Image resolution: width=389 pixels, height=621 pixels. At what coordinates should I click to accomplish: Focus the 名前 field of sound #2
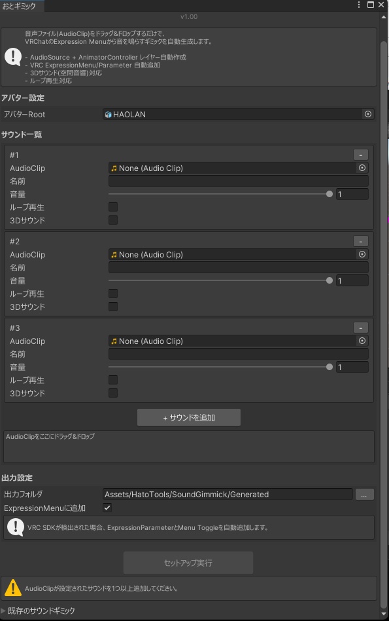pyautogui.click(x=239, y=267)
